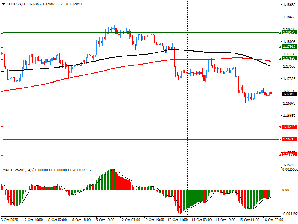The height and width of the screenshot is (224, 298).
Task: Click price scale value 1.16650
Action: click(x=289, y=116)
